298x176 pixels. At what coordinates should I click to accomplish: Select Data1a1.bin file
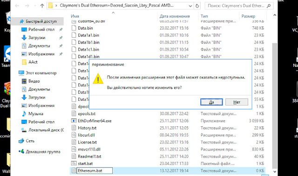point(88,35)
